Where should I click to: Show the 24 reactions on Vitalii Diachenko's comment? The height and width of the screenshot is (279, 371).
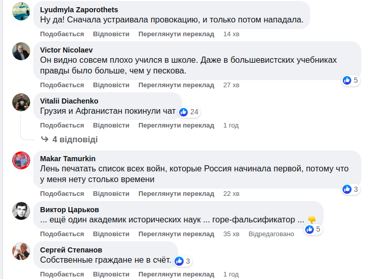189,112
